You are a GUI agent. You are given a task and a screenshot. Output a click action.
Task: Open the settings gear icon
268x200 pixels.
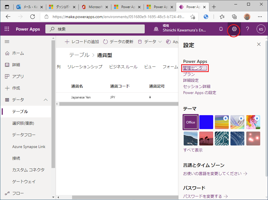pos(234,29)
